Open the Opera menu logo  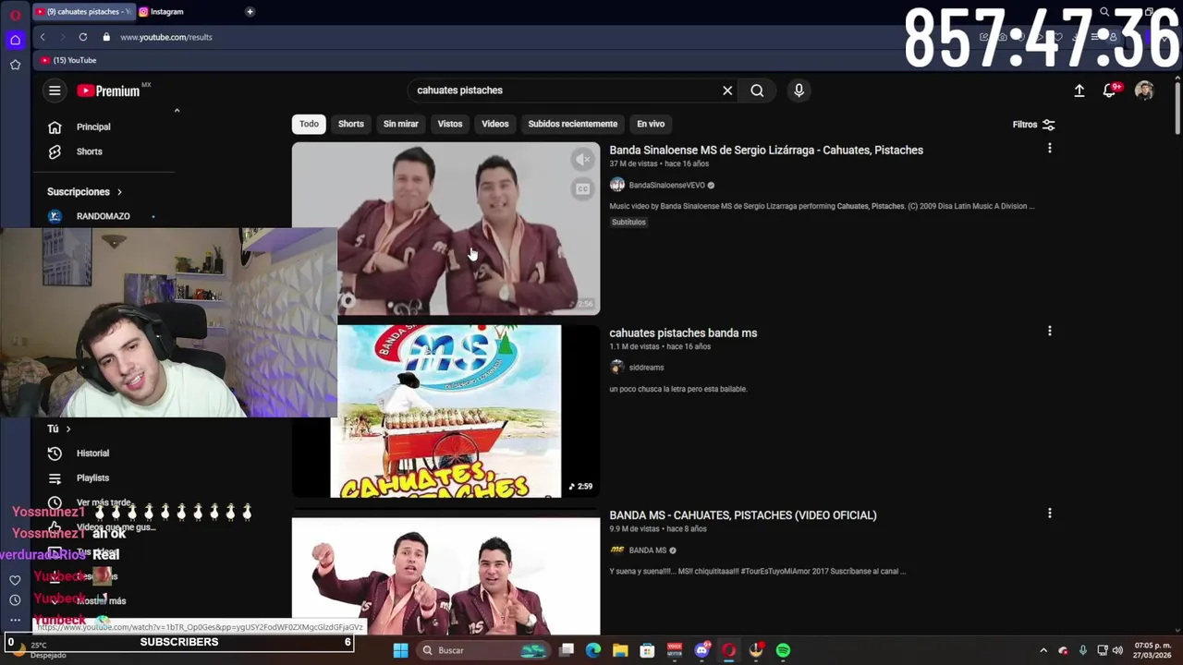pos(15,14)
